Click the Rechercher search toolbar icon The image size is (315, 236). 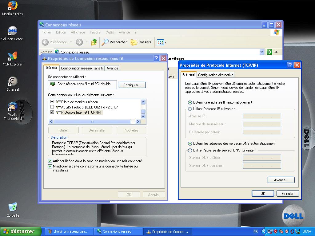click(114, 42)
